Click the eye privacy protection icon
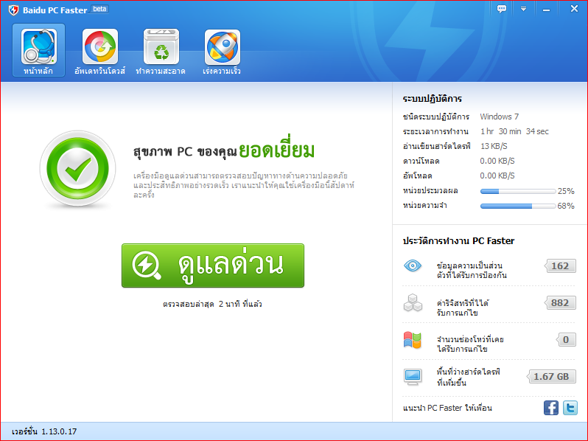This screenshot has height=441, width=588. tap(413, 266)
